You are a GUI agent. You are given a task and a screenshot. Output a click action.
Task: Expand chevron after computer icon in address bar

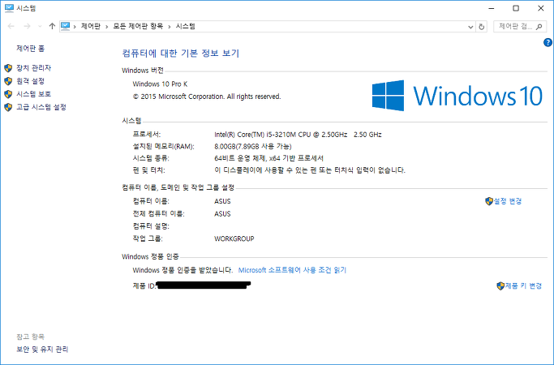click(x=75, y=27)
